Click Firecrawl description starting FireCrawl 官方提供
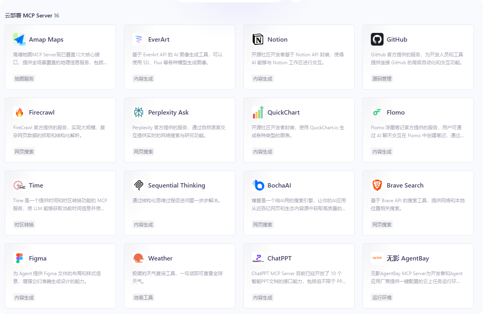Viewport: 483px width, 314px height. pyautogui.click(x=59, y=131)
